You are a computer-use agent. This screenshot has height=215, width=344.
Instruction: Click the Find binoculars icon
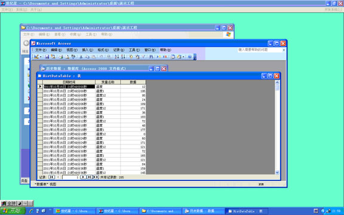coord(151,57)
